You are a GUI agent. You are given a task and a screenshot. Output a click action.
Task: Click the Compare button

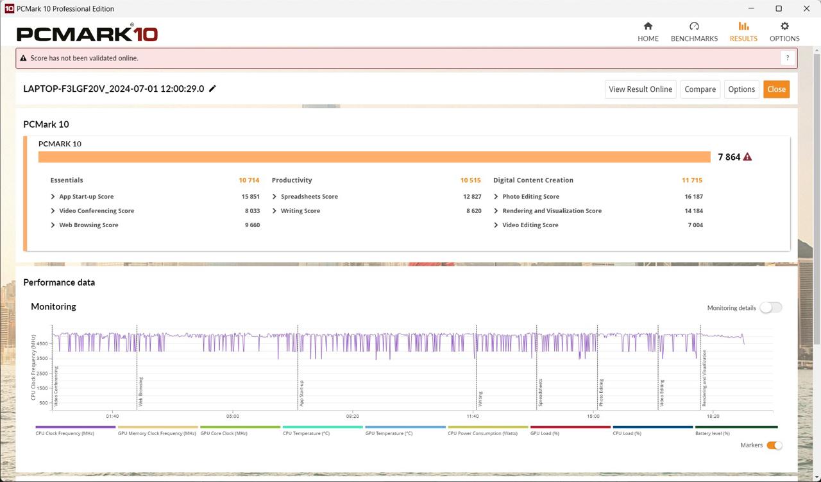(x=700, y=89)
